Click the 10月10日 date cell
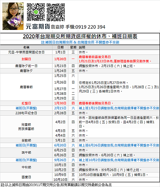 point(60,180)
